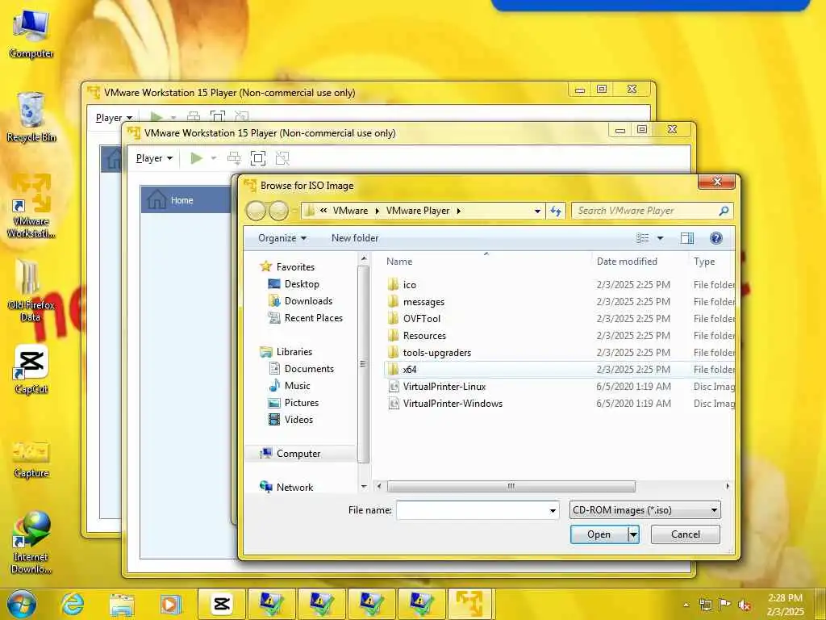Open CD-ROM images file type dropdown

(x=645, y=510)
